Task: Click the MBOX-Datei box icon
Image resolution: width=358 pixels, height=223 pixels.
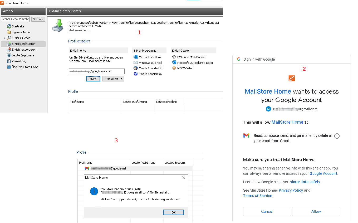Action: pyautogui.click(x=174, y=68)
